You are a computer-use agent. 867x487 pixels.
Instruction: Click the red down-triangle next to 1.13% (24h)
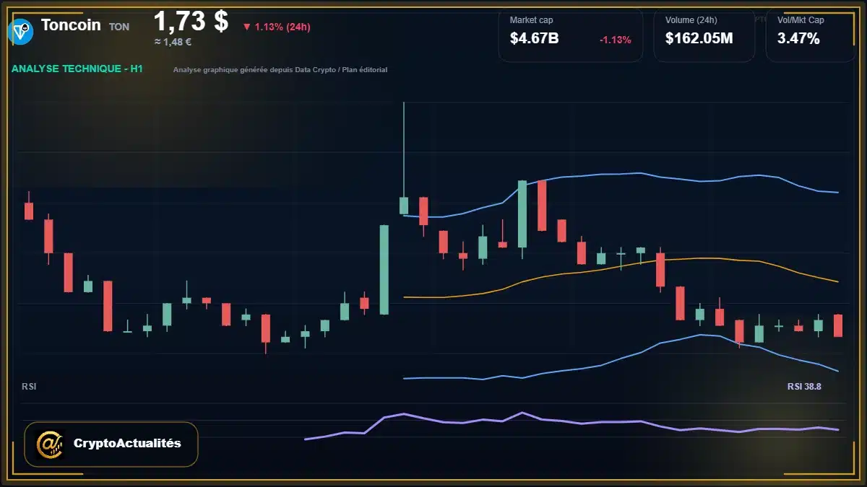[x=247, y=27]
